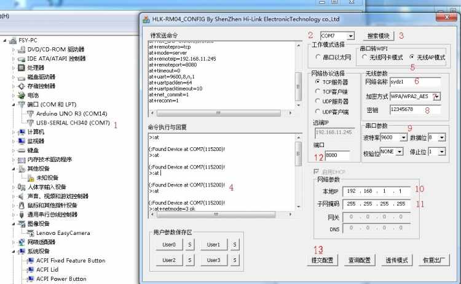461x284 pixels.
Task: Load the User0 saved parameters
Action: click(x=169, y=244)
